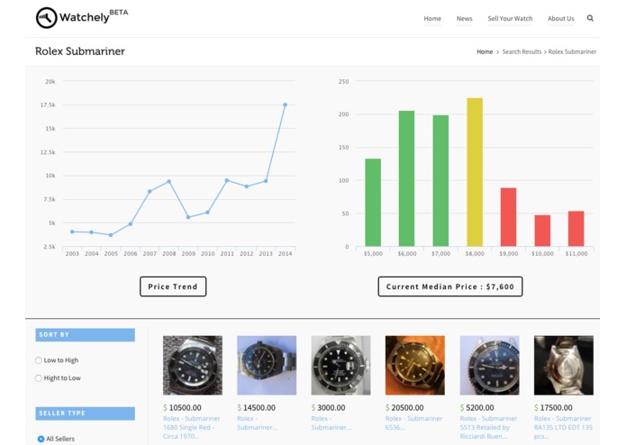
Task: Click the 2008 data point on price chart
Action: [x=168, y=181]
